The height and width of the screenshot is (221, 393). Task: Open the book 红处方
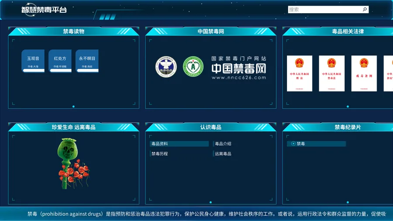point(60,61)
